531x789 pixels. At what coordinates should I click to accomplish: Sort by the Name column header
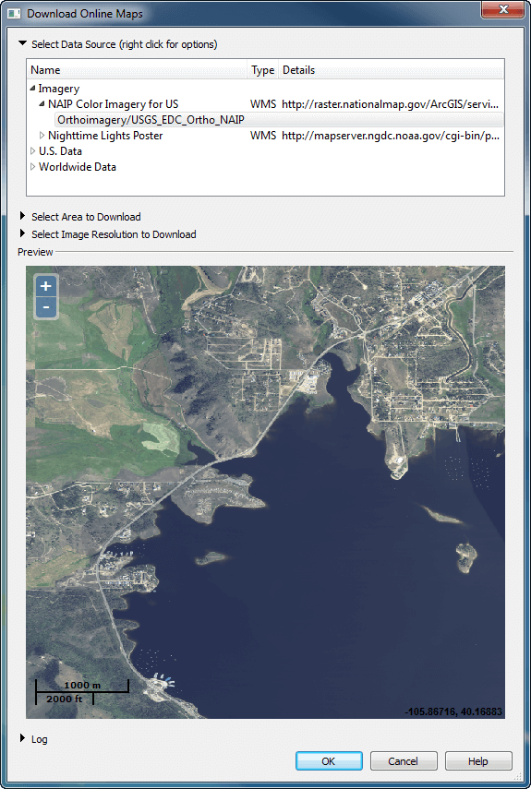137,70
